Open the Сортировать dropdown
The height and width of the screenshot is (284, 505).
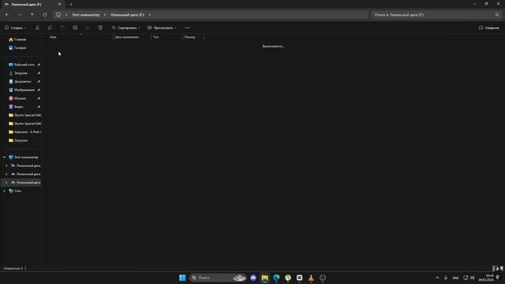click(126, 28)
